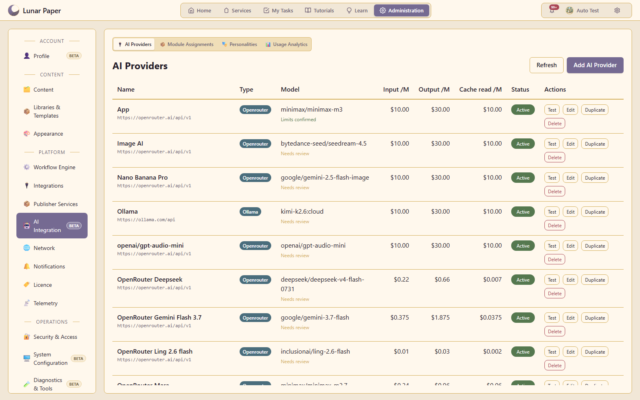
Task: Click Active status of Ollama row
Action: click(523, 212)
